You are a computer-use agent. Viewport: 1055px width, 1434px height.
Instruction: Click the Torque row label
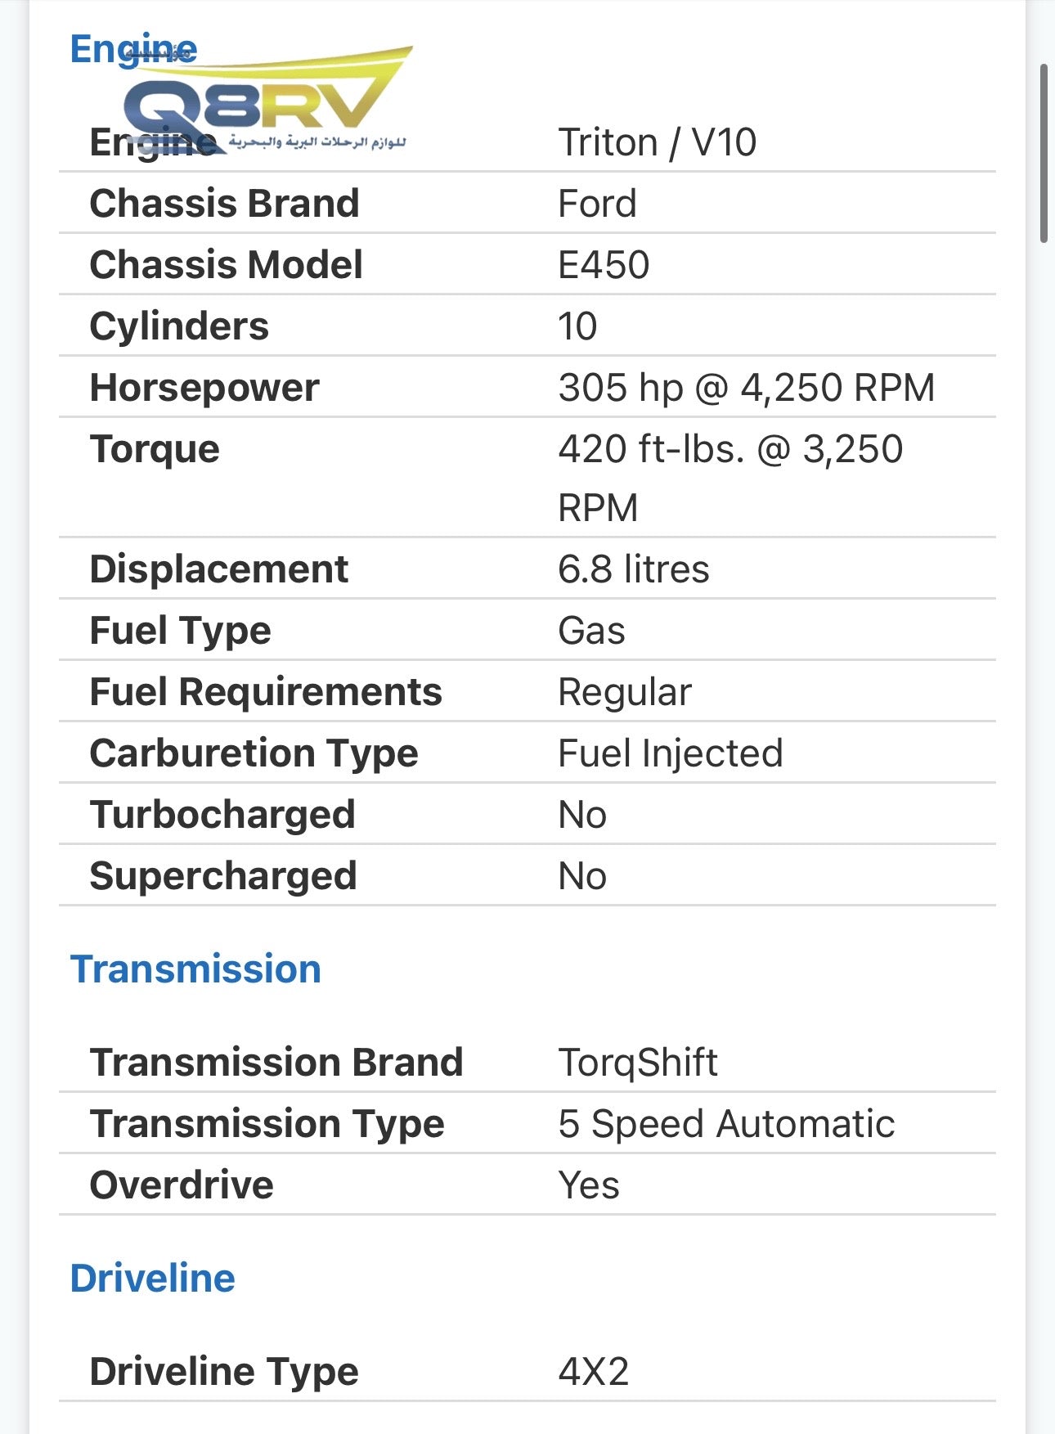pyautogui.click(x=155, y=449)
